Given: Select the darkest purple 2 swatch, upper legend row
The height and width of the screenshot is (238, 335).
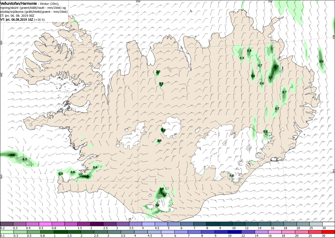Looking at the screenshot, I should click(x=97, y=224).
